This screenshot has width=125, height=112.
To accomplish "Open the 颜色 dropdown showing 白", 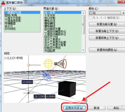I will [x=107, y=13].
